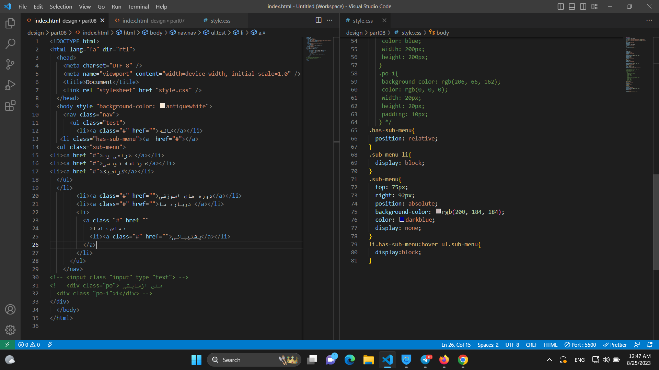Click the remote window status icon

tap(7, 345)
